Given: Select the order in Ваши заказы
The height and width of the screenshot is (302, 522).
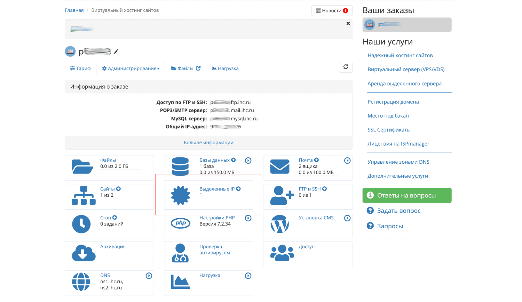Looking at the screenshot, I should pyautogui.click(x=407, y=25).
